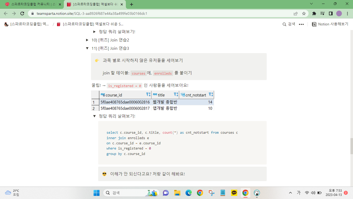This screenshot has width=353, height=199.
Task: Open Chrome three-dot menu
Action: 347,13
